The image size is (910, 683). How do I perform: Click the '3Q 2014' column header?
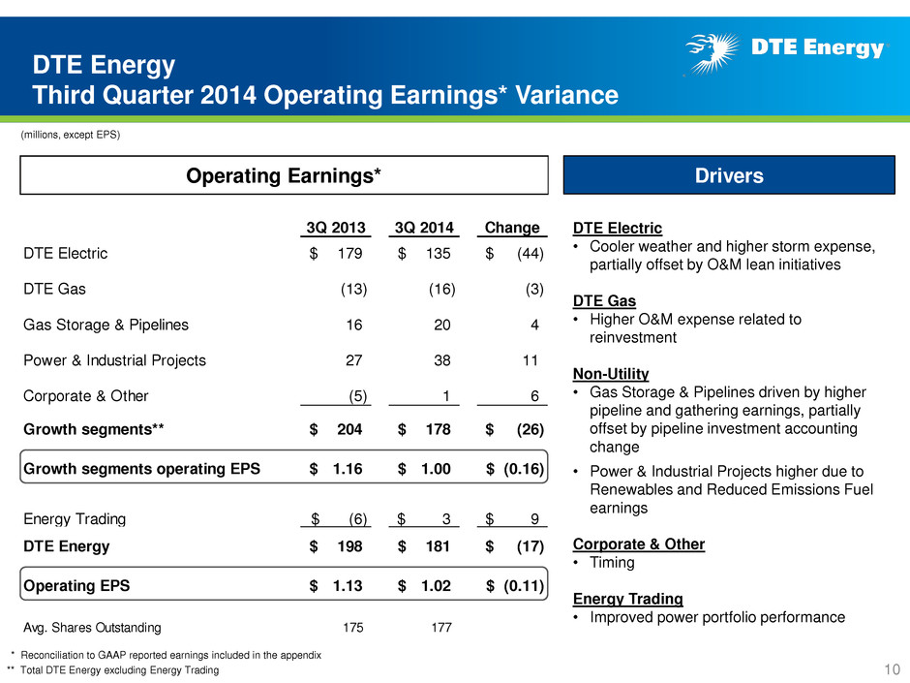point(424,227)
